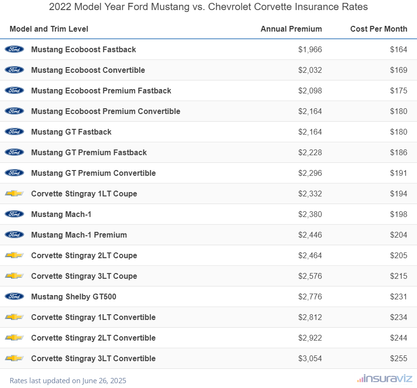Image resolution: width=417 pixels, height=388 pixels.
Task: Click Chevrolet logo beside Corvette Stingray 3LT Convertible
Action: pos(14,358)
